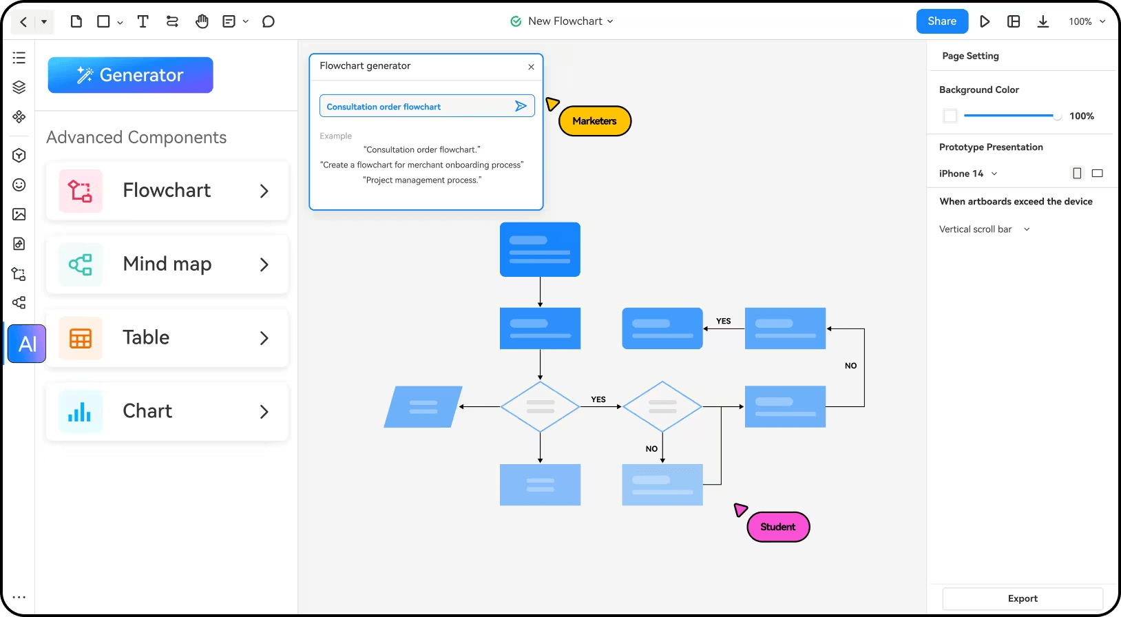Select portrait orientation icon
1121x617 pixels.
pyautogui.click(x=1077, y=174)
